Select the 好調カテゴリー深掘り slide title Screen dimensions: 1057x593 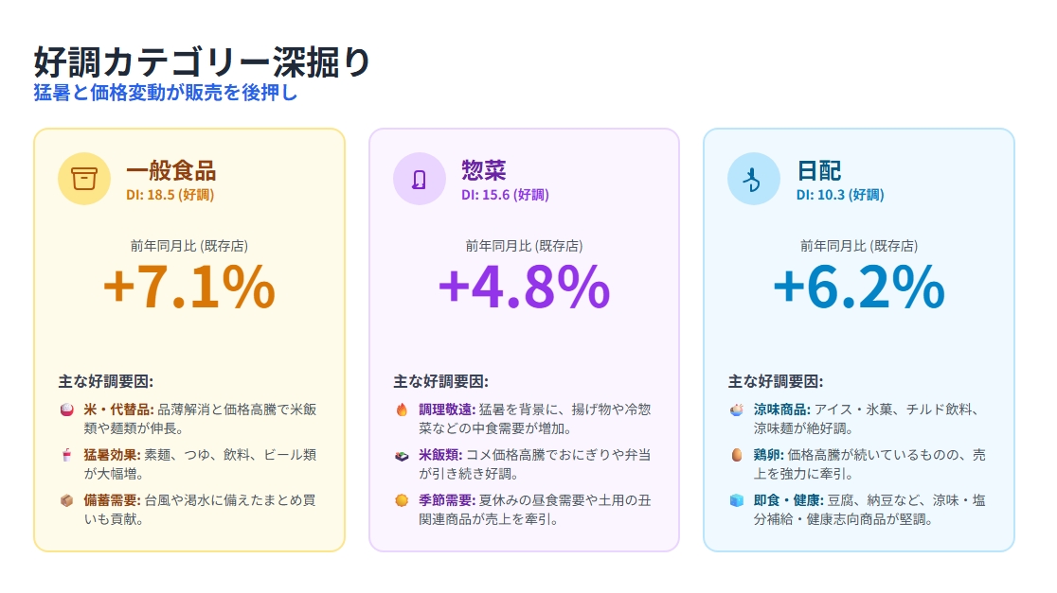[x=203, y=61]
